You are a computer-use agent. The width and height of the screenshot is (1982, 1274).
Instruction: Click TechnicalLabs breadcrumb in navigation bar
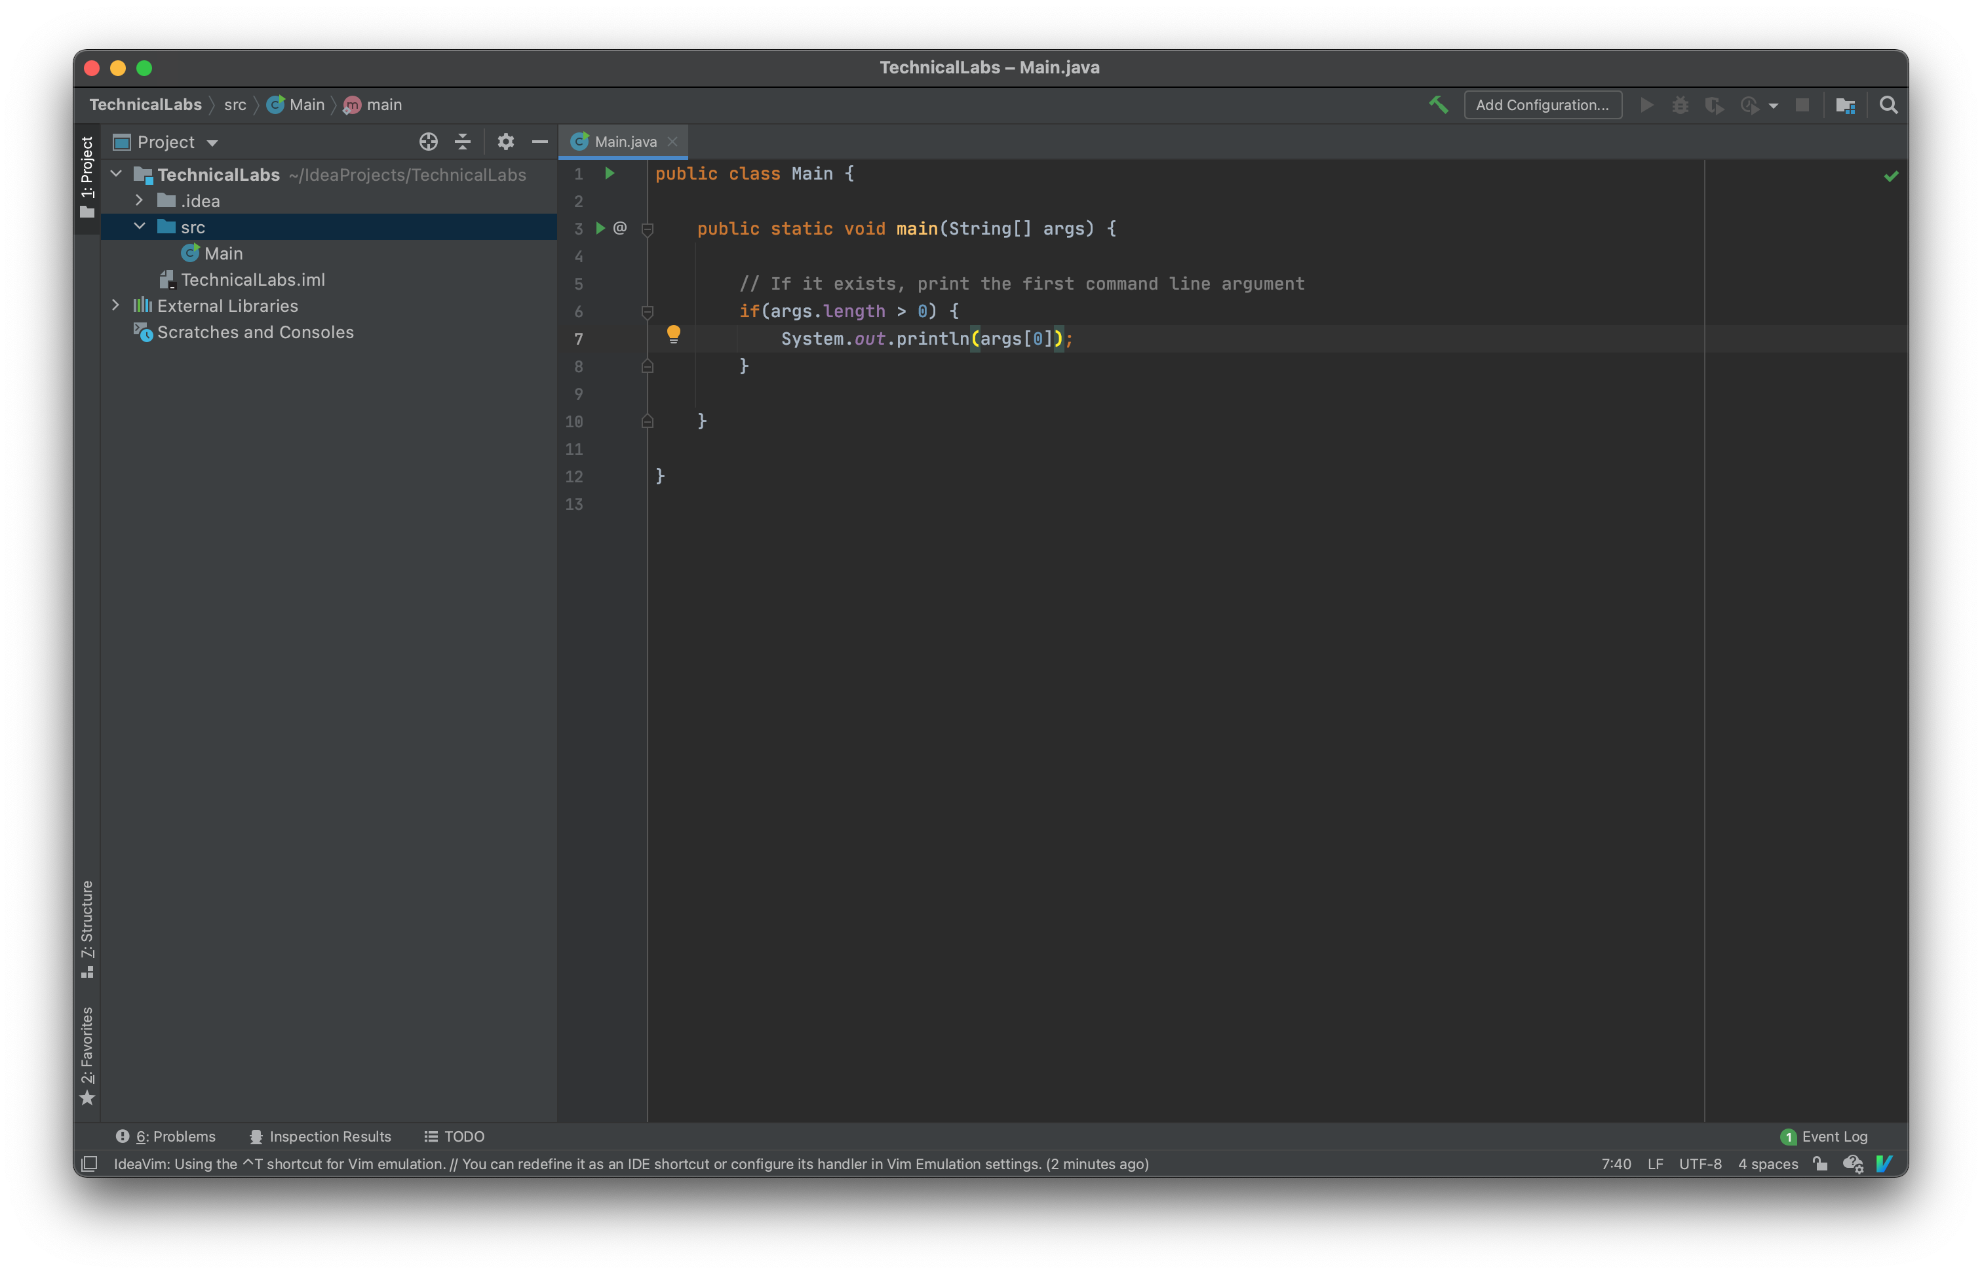pyautogui.click(x=146, y=104)
